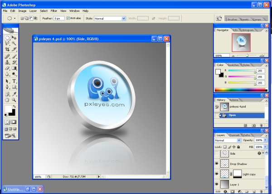This screenshot has width=272, height=194.
Task: Select the Elliptical Marquee tool
Action: (7, 38)
